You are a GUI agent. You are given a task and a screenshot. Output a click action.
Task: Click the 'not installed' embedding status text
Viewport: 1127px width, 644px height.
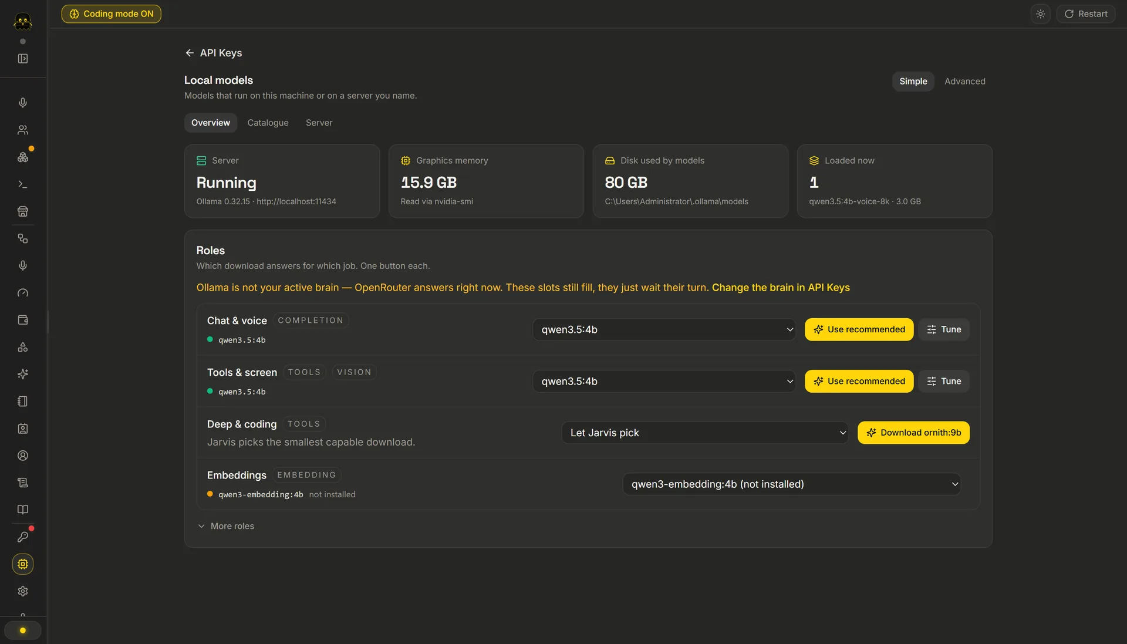pos(332,495)
